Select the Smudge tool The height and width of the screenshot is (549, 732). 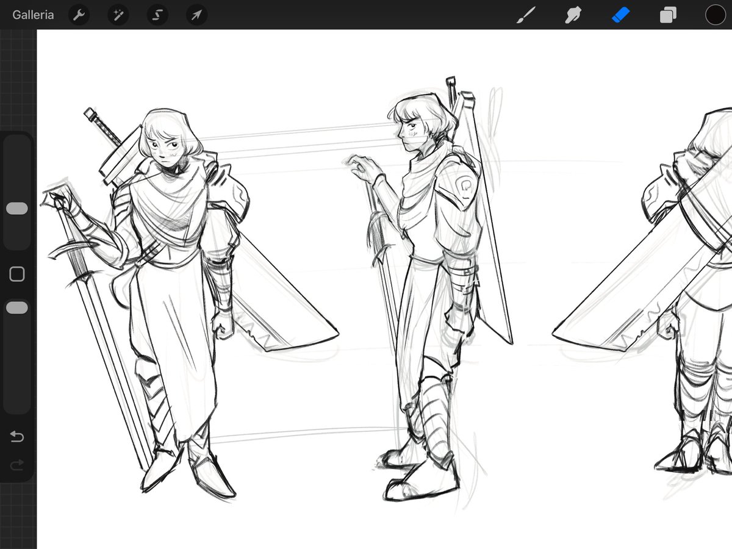[x=574, y=15]
